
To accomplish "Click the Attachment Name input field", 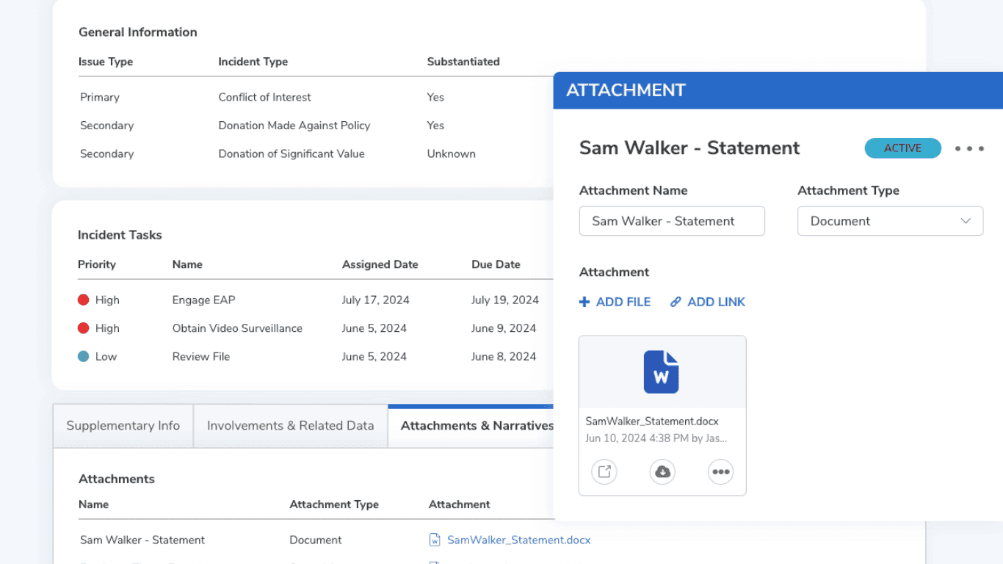I will (x=671, y=221).
